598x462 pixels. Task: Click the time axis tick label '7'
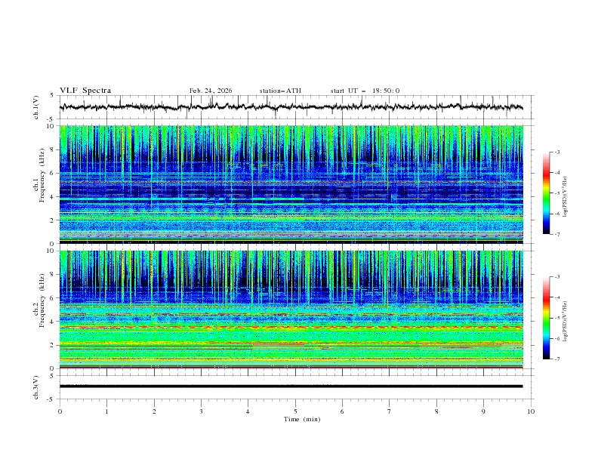(390, 411)
